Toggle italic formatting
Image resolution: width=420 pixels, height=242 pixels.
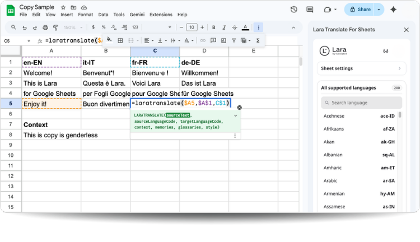click(224, 27)
